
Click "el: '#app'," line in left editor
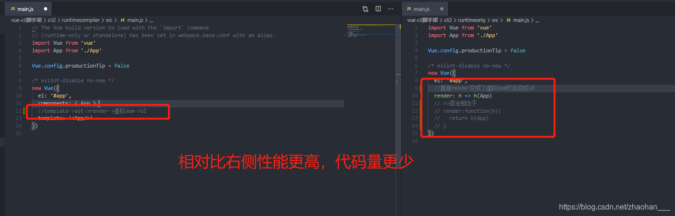54,96
